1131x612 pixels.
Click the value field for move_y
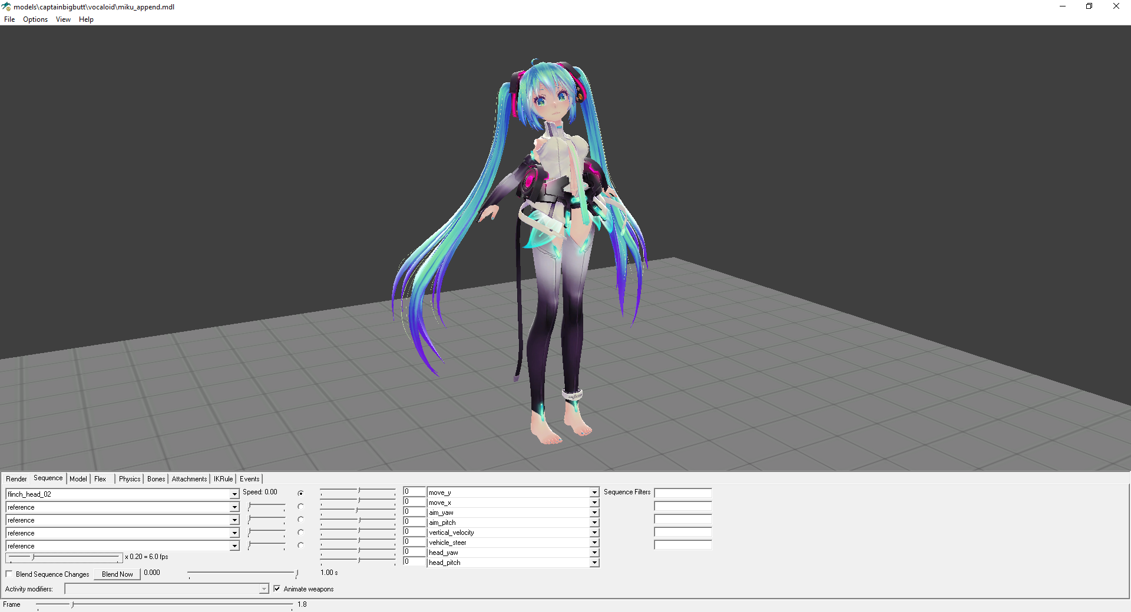(414, 492)
